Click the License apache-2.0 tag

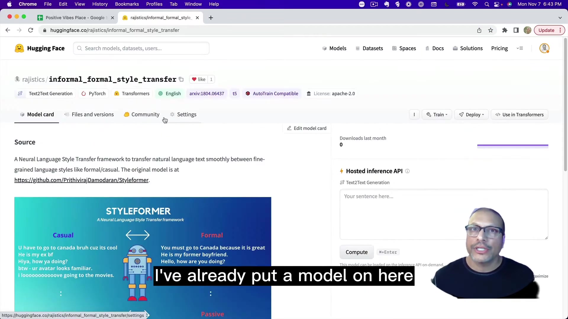pyautogui.click(x=331, y=94)
